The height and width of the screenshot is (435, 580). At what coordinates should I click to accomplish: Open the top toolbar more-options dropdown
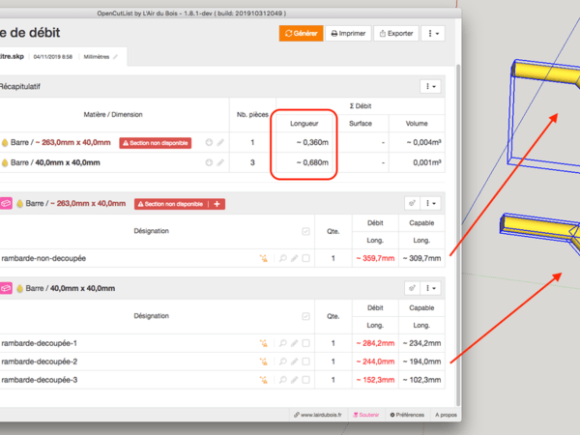click(x=432, y=34)
